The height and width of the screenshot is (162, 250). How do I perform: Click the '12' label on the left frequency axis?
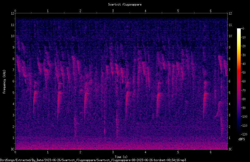pos(12,14)
